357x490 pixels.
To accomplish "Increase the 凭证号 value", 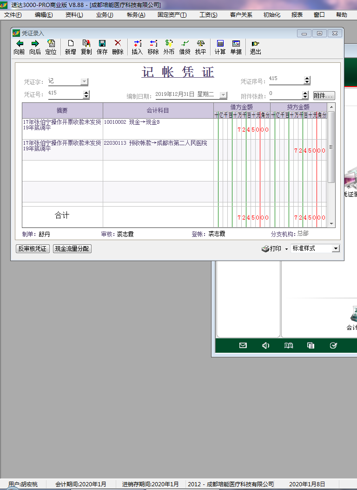I will tap(86, 93).
